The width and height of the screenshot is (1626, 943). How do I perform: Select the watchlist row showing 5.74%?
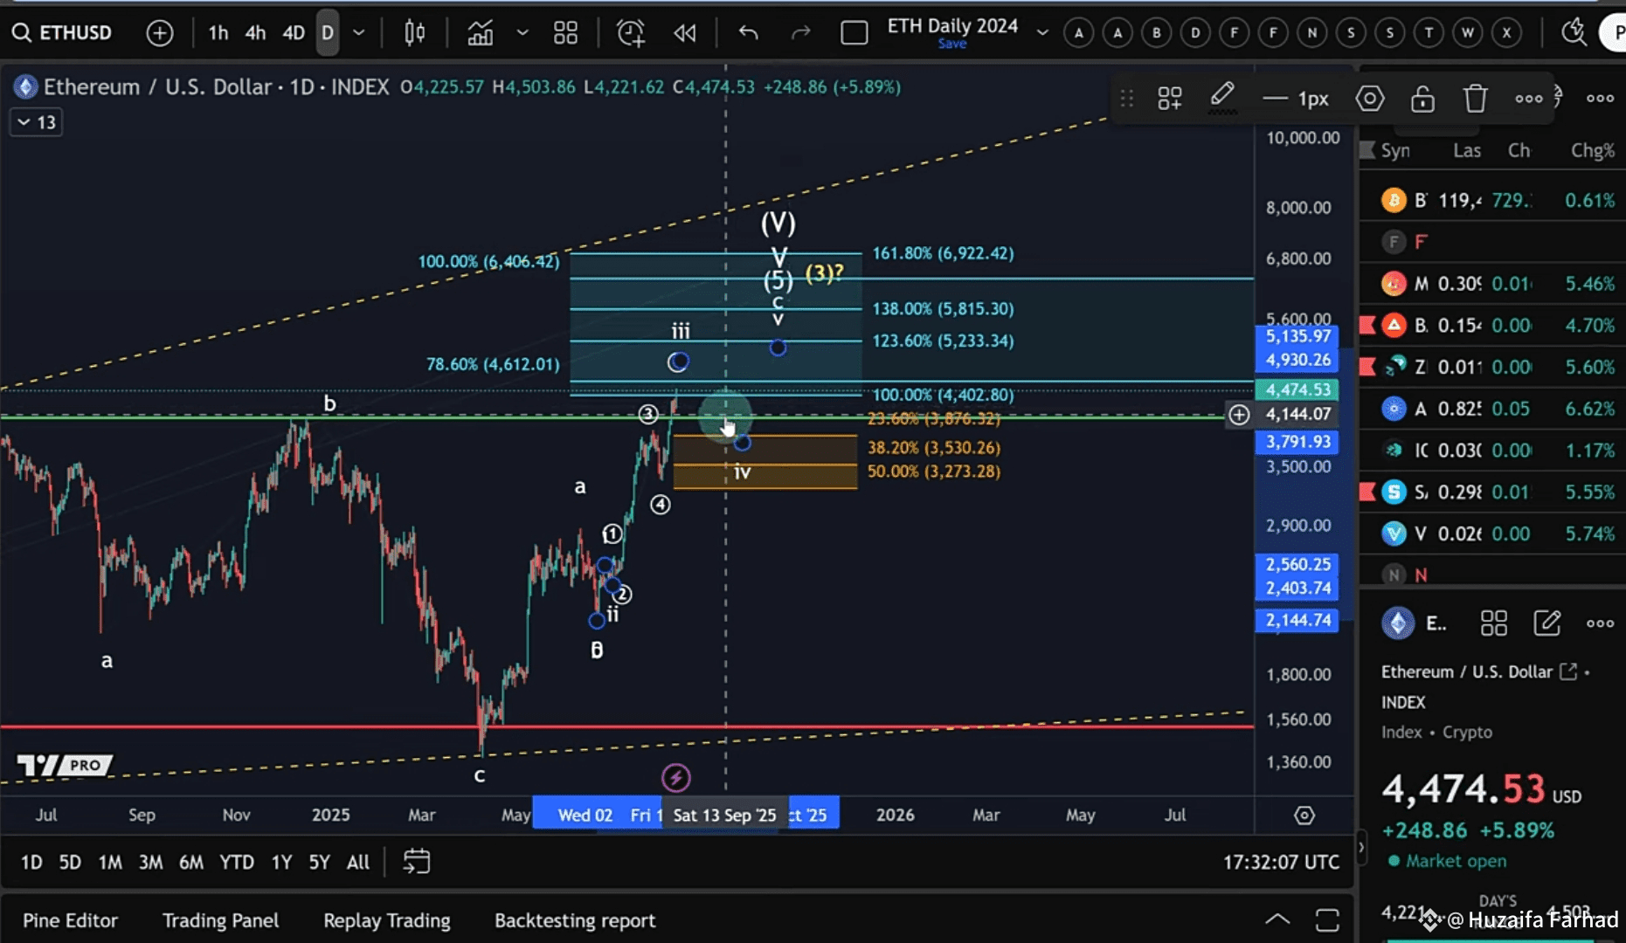(x=1492, y=533)
